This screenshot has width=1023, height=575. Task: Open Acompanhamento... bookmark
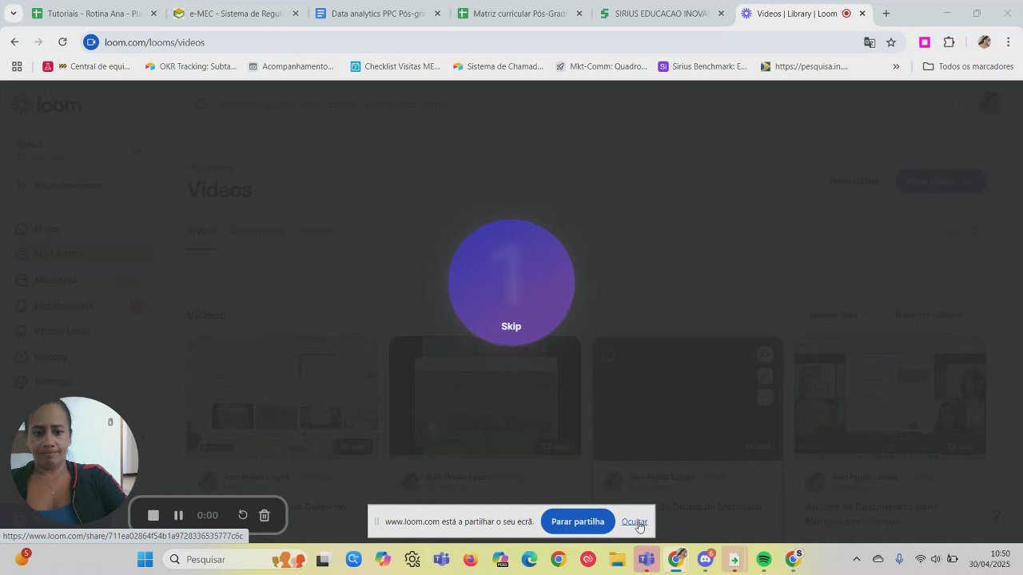(291, 66)
